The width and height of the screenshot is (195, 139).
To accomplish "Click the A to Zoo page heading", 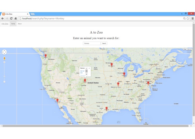I will (x=96, y=32).
